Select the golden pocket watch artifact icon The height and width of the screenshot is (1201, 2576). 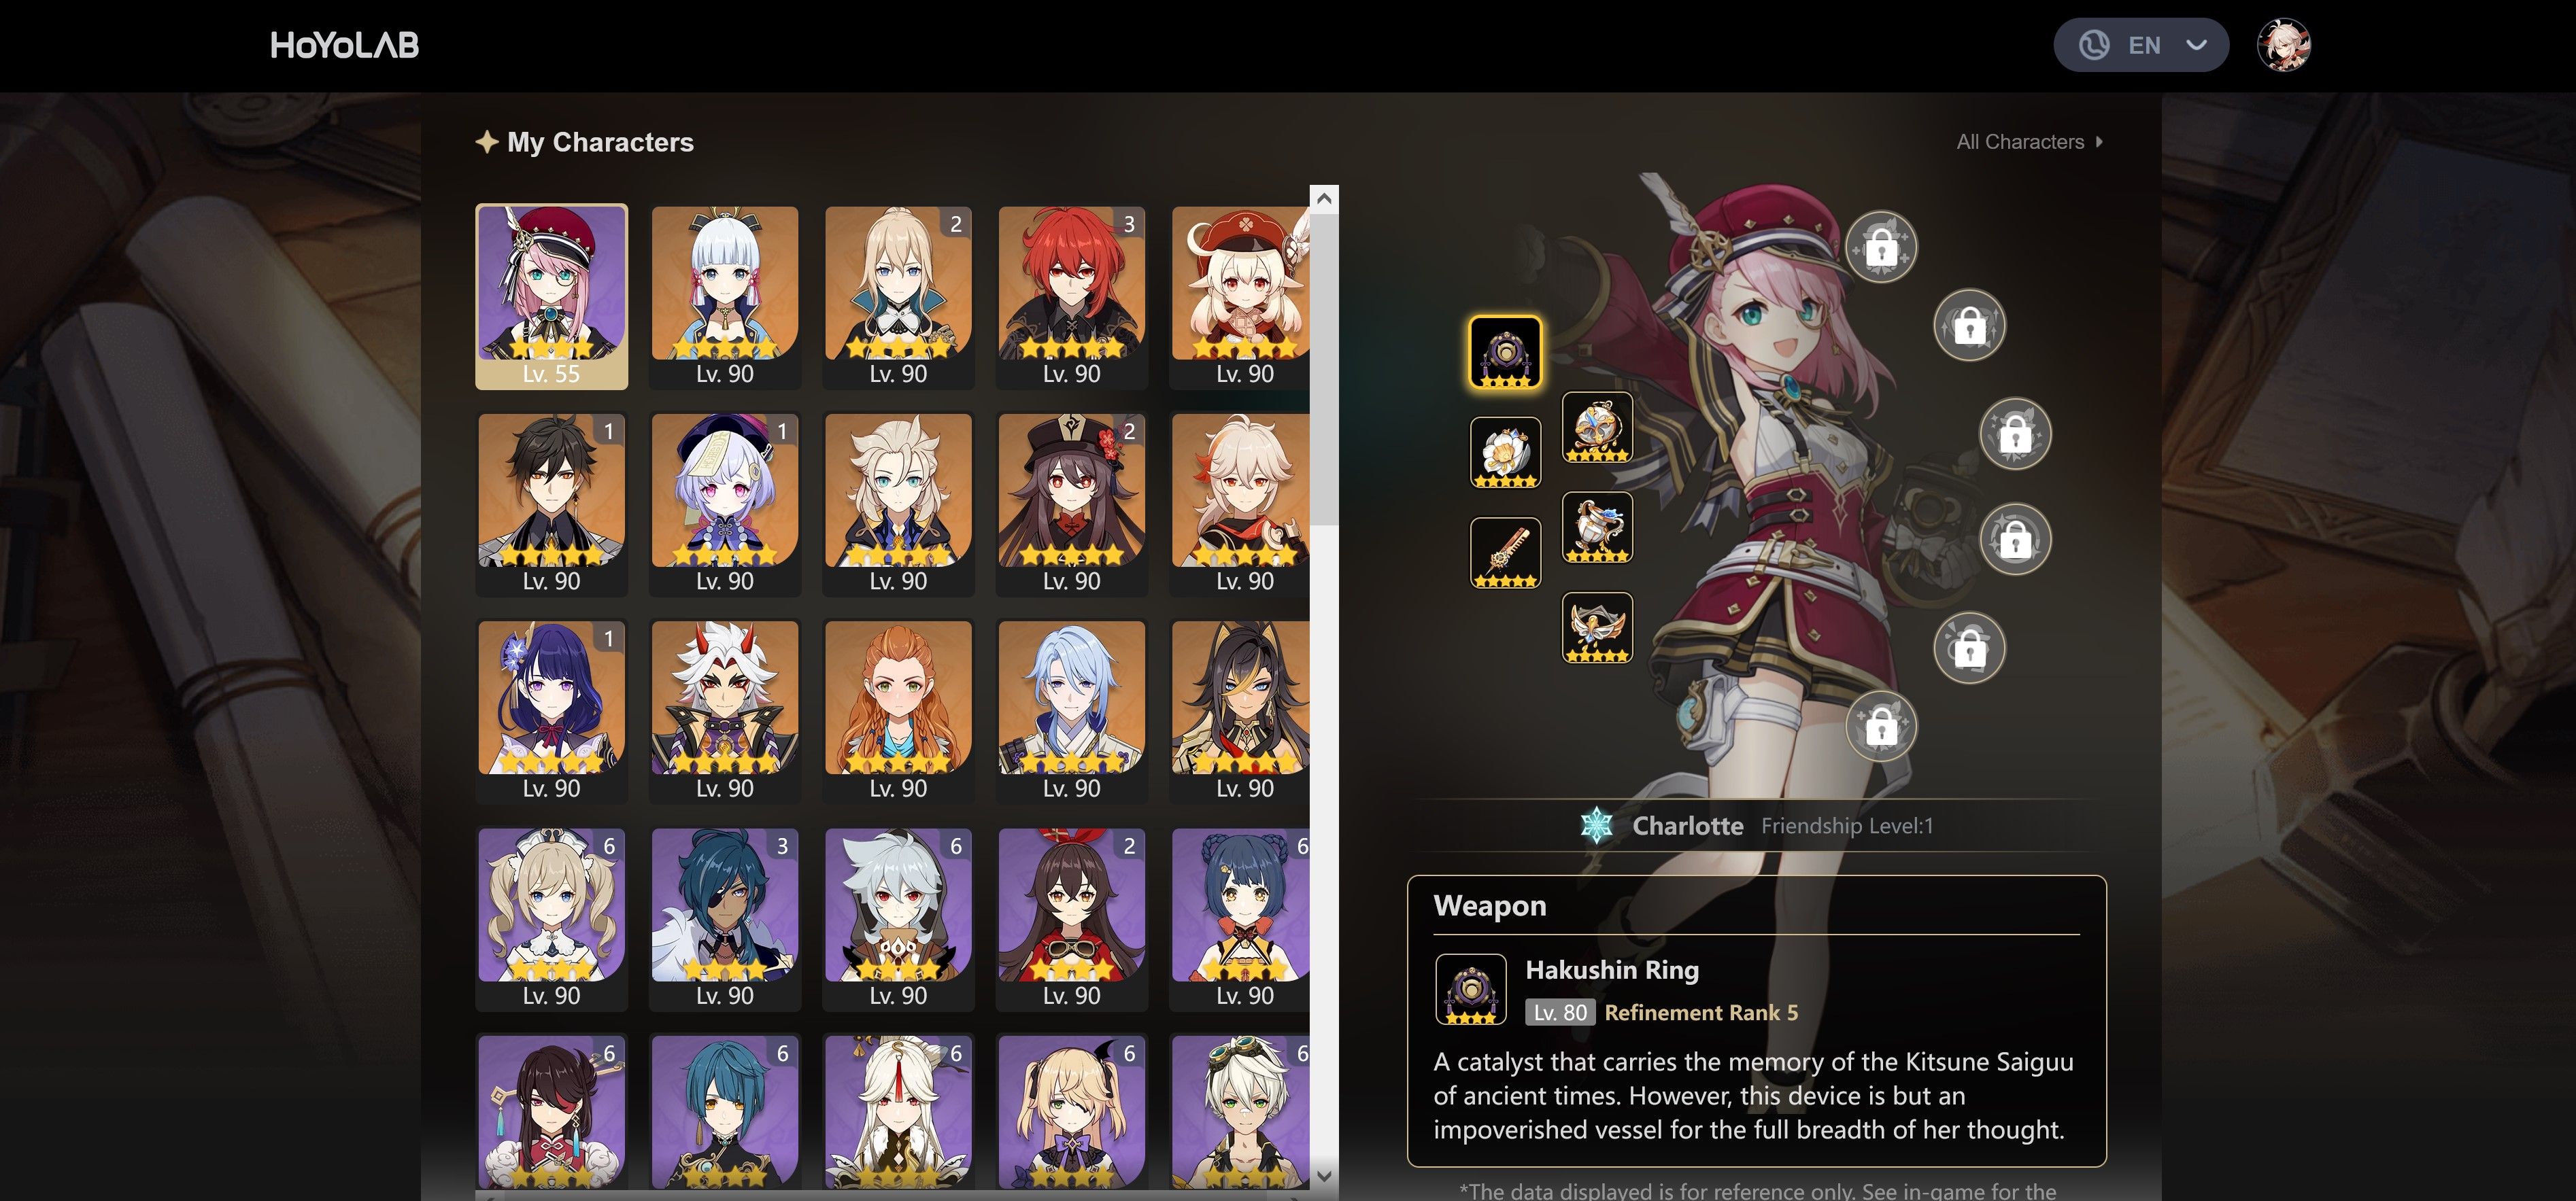tap(1597, 427)
